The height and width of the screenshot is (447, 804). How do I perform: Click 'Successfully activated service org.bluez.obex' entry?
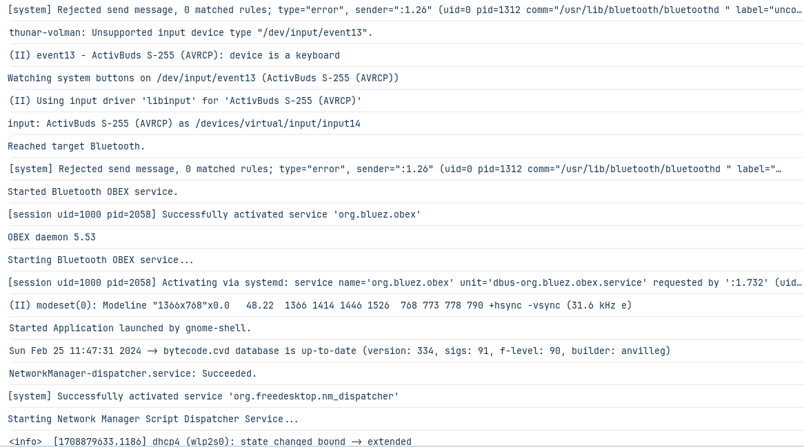(402, 214)
